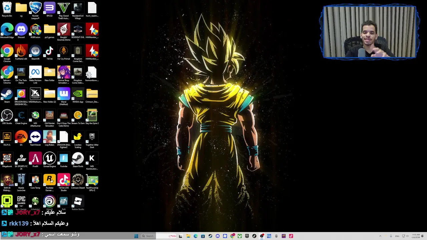The height and width of the screenshot is (240, 427).
Task: Launch Burglin' Gnomes Demo
Action: [x=64, y=32]
